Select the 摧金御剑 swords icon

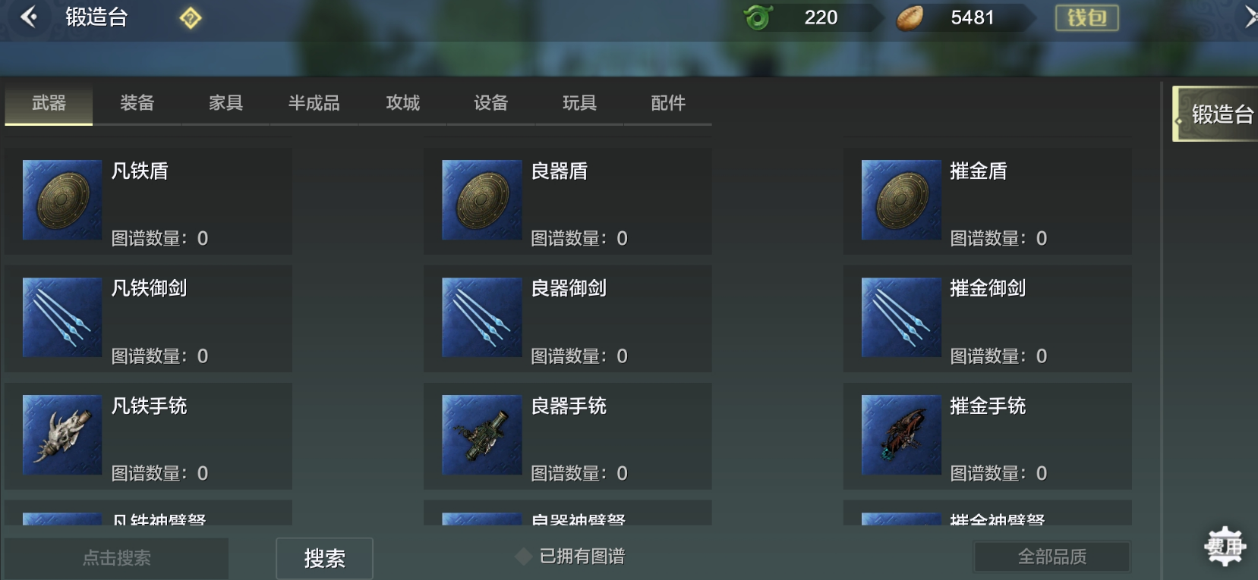(901, 317)
